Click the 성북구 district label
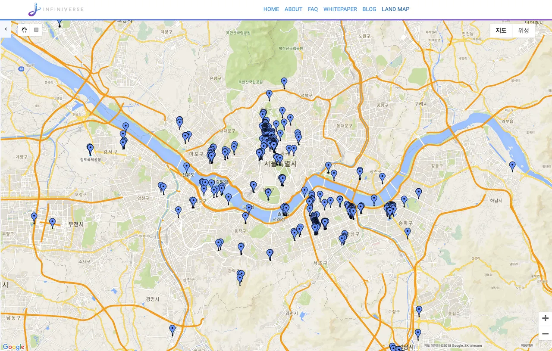552x351 pixels. click(306, 95)
